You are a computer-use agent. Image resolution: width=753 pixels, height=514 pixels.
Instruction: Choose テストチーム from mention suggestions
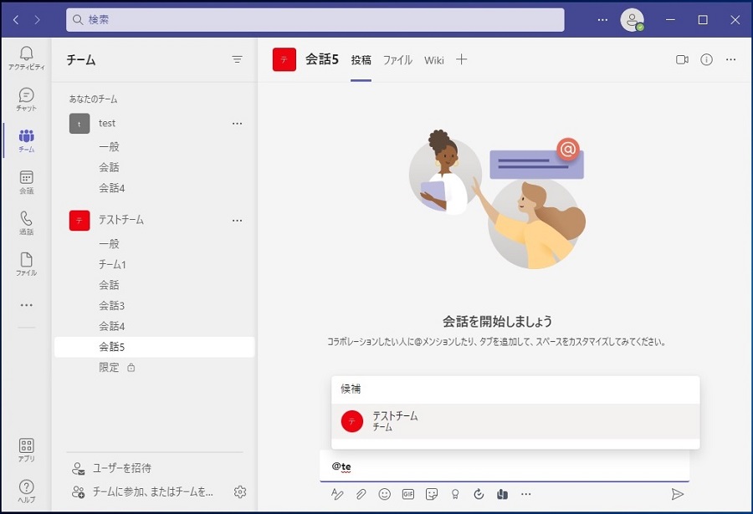click(x=515, y=421)
